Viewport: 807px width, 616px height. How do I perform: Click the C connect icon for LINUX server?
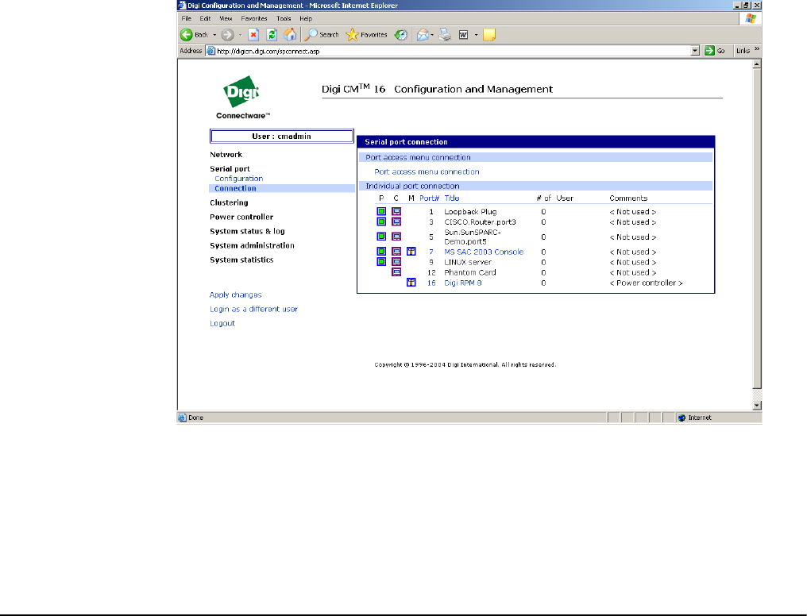pyautogui.click(x=396, y=262)
